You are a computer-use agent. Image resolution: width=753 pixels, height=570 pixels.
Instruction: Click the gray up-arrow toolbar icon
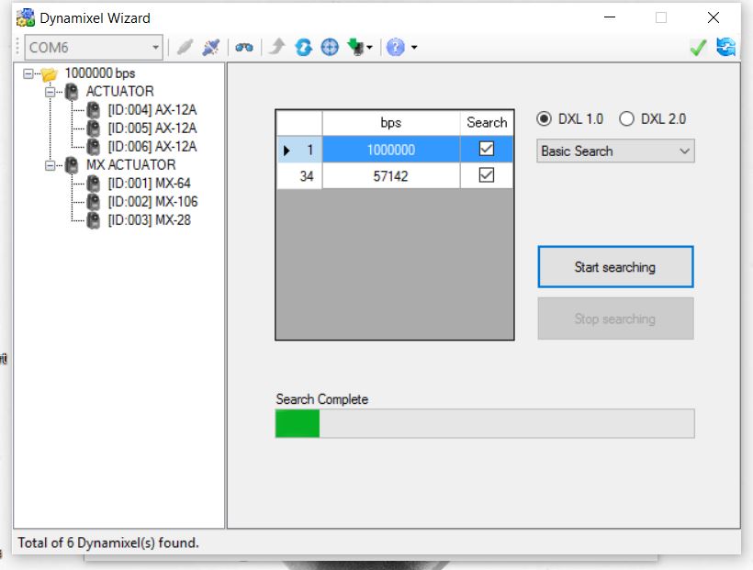pyautogui.click(x=277, y=47)
